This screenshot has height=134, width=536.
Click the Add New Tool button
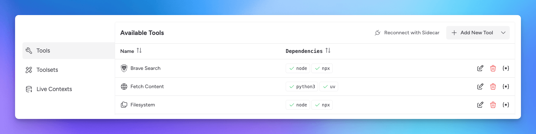tap(473, 33)
